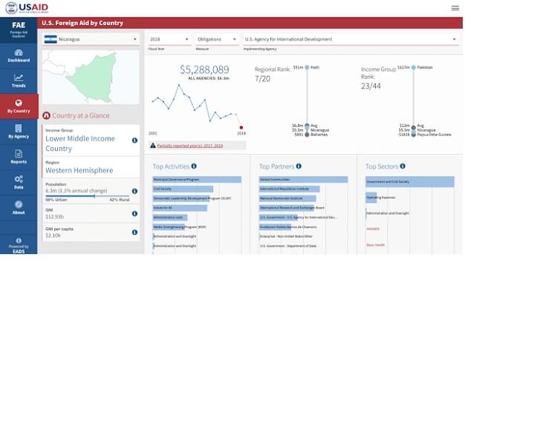Click the FAE Foreign Aid Explorer logo
The width and height of the screenshot is (543, 431).
(x=19, y=30)
